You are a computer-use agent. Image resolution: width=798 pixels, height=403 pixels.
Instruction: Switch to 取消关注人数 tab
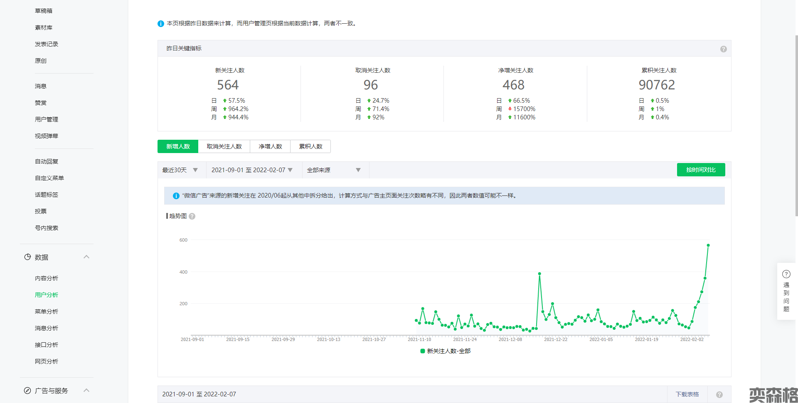224,146
